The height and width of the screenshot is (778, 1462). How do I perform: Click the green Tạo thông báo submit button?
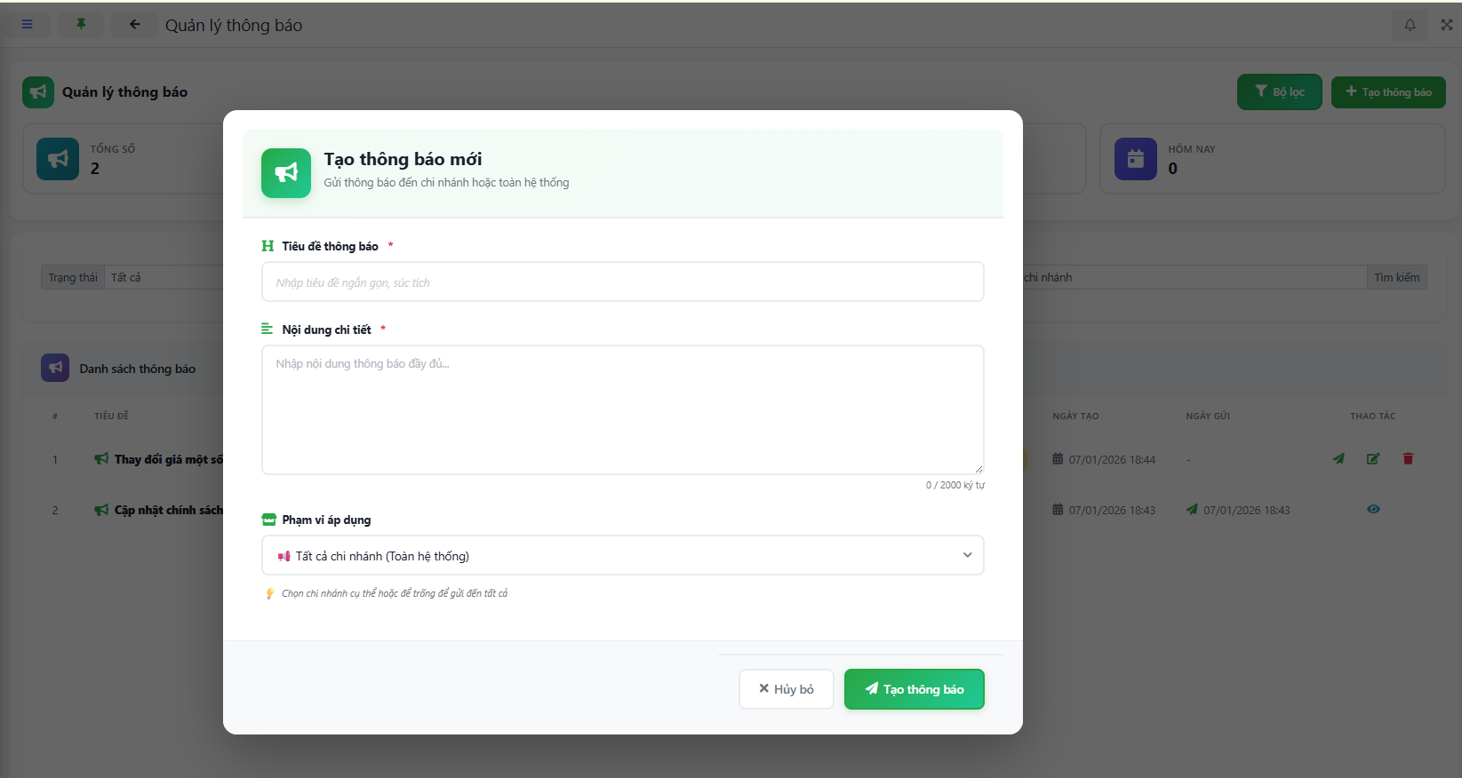[x=914, y=689]
